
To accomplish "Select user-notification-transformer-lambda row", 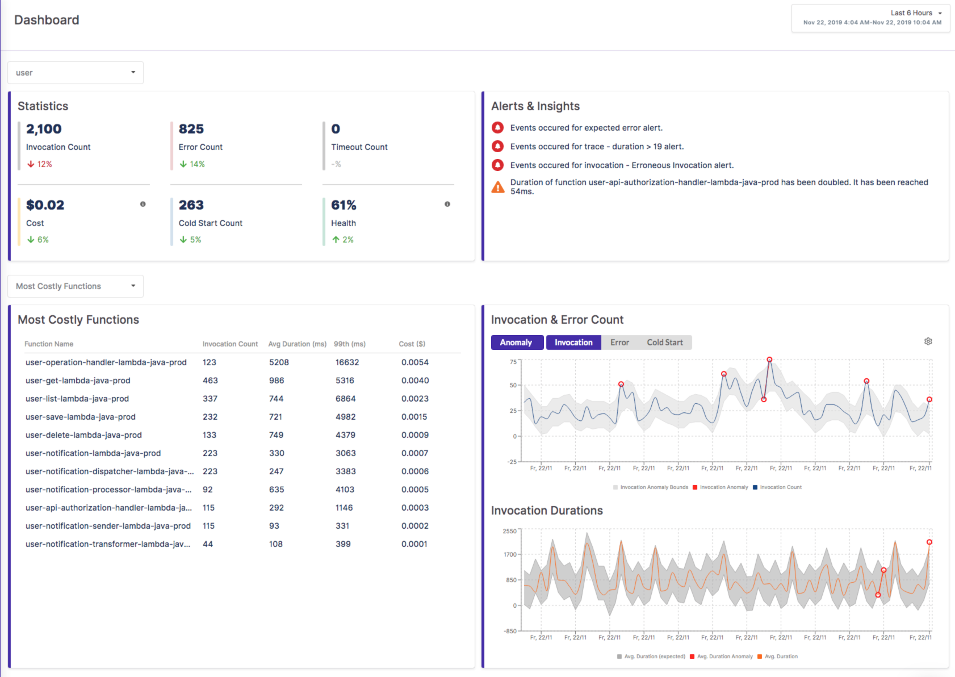I will coord(242,544).
